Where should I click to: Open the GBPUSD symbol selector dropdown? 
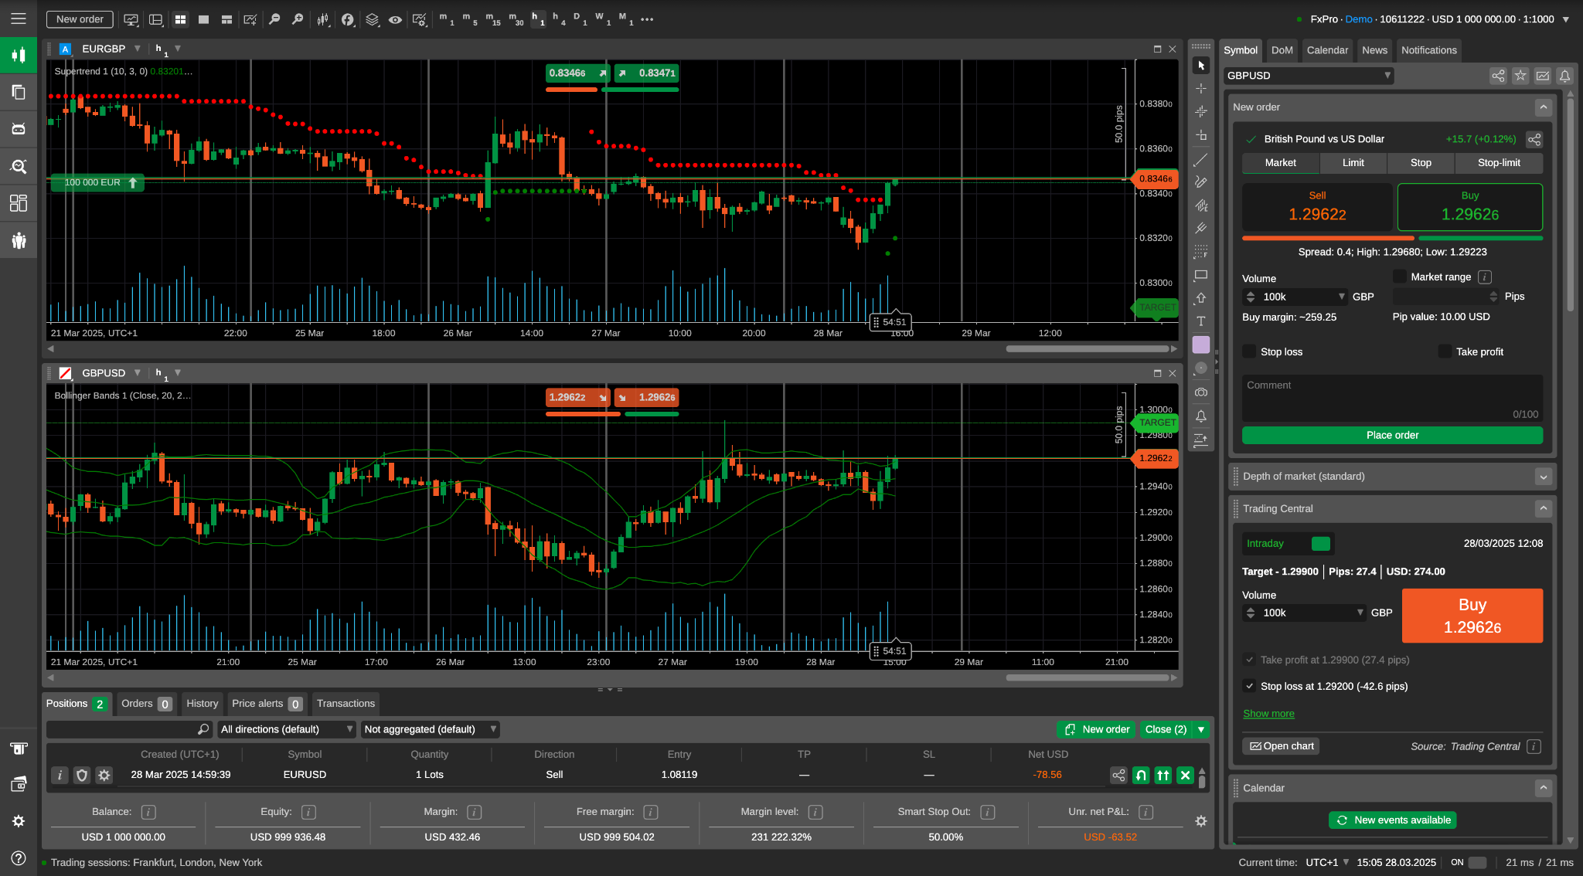click(x=1309, y=76)
